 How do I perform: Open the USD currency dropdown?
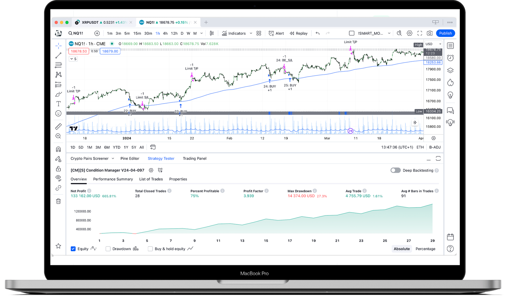pos(433,44)
